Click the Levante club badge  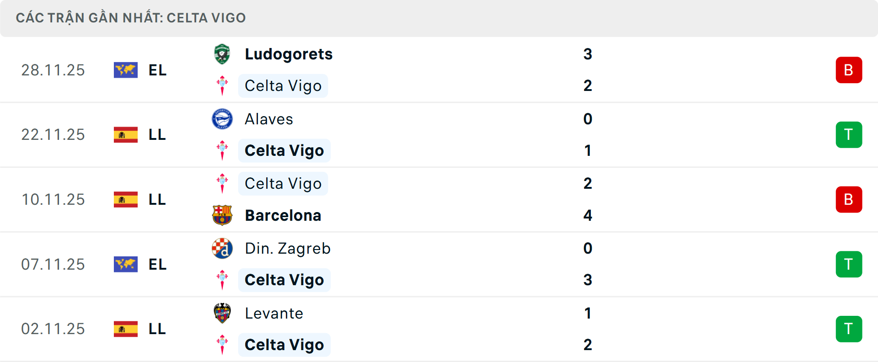[x=222, y=314]
